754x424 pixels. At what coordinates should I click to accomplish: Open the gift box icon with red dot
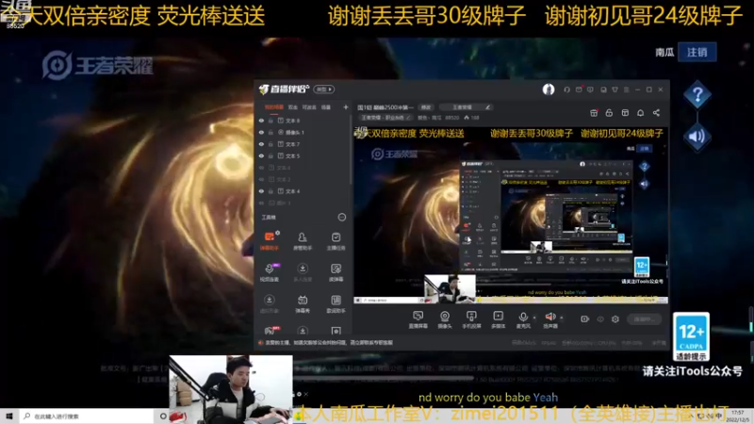594,112
